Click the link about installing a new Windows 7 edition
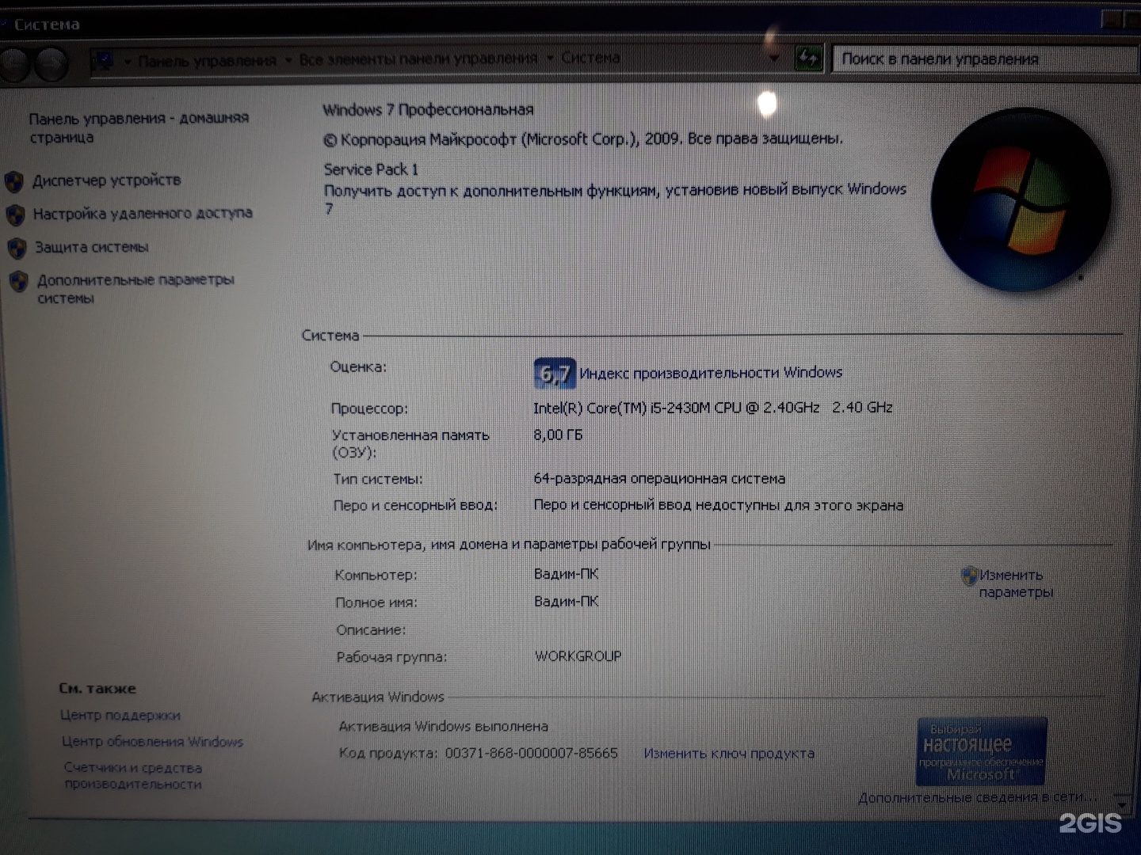The height and width of the screenshot is (855, 1141). 615,198
